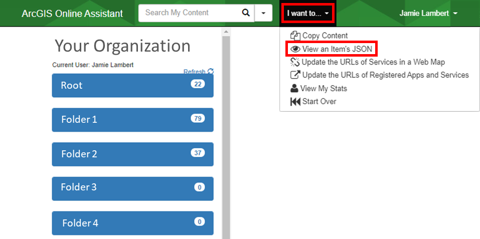The width and height of the screenshot is (480, 239).
Task: Open the Root folder
Action: pyautogui.click(x=132, y=85)
